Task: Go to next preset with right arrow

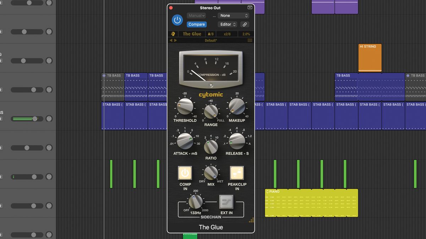Action: pyautogui.click(x=175, y=40)
